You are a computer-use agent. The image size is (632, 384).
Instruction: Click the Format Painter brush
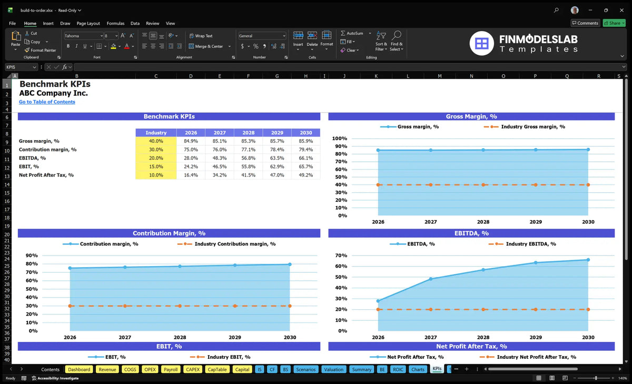26,50
